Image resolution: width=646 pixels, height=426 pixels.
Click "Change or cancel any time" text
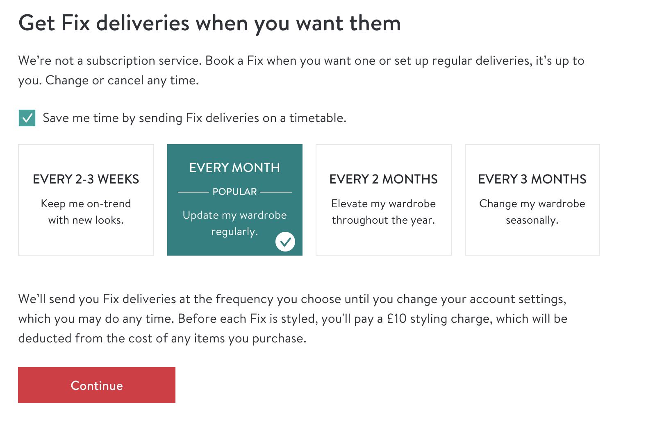point(122,80)
